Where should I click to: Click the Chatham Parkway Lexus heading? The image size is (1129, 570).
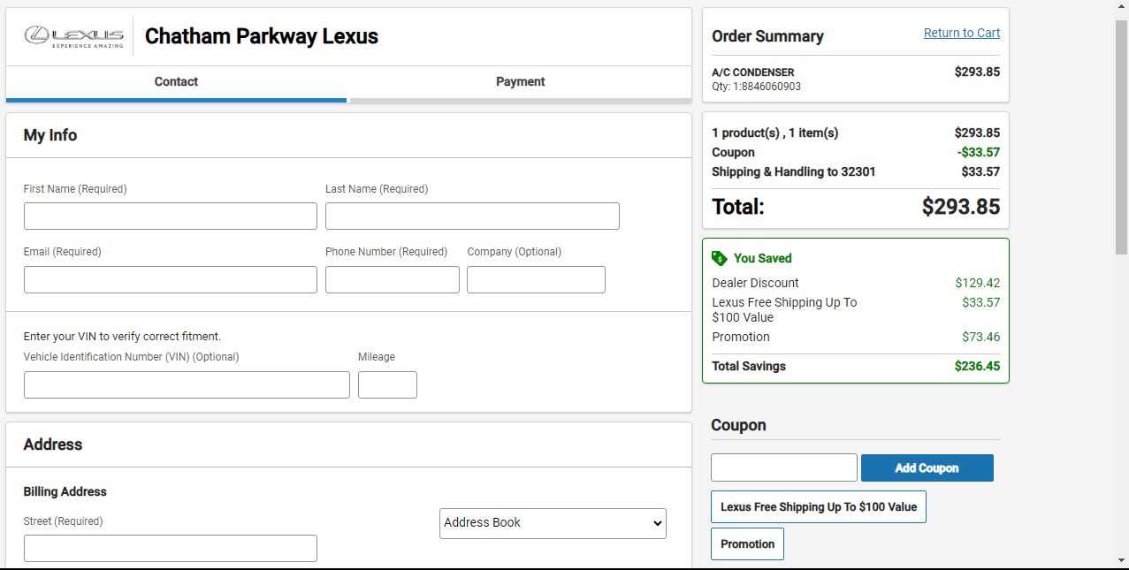coord(262,36)
